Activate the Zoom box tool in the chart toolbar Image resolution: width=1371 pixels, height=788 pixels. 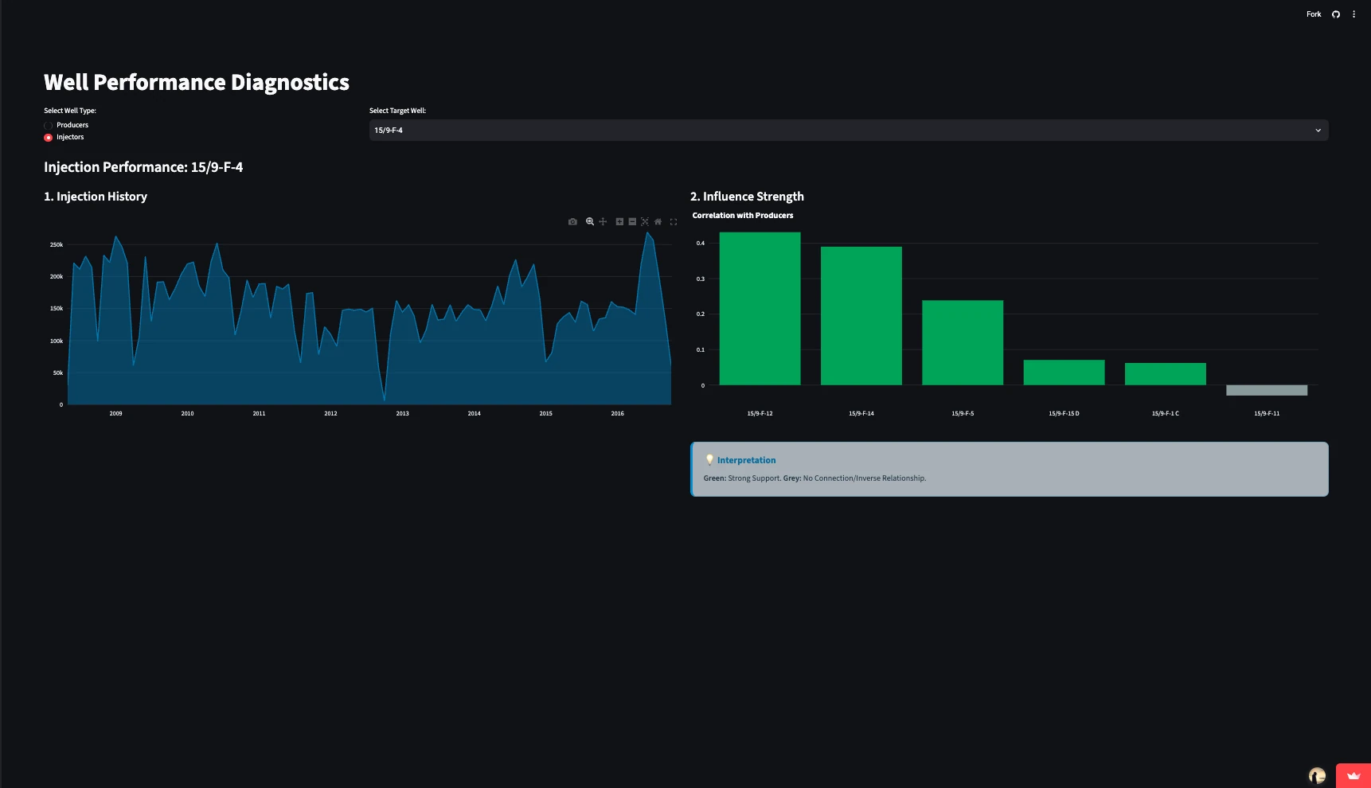coord(590,222)
